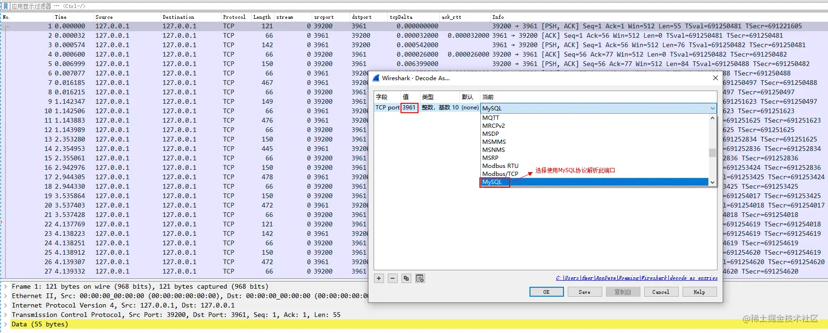The height and width of the screenshot is (333, 828).
Task: Click the protocol list scroll-up arrow
Action: point(713,118)
